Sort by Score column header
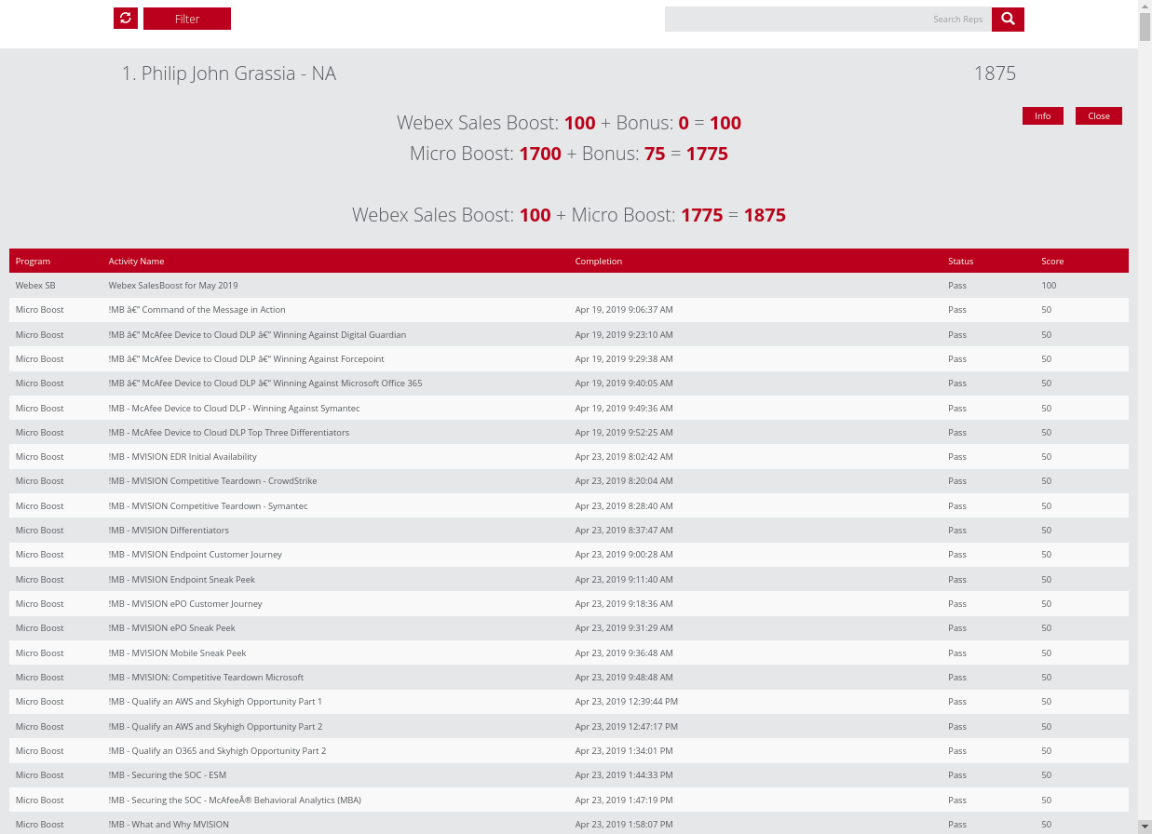This screenshot has width=1152, height=834. 1052,262
